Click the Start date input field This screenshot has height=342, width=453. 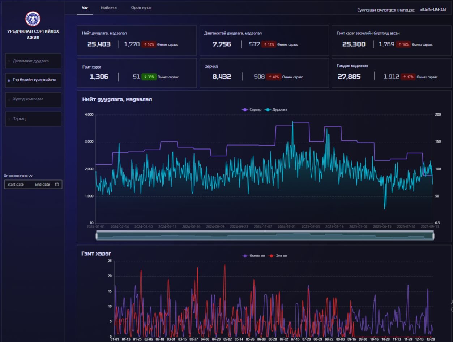point(16,185)
